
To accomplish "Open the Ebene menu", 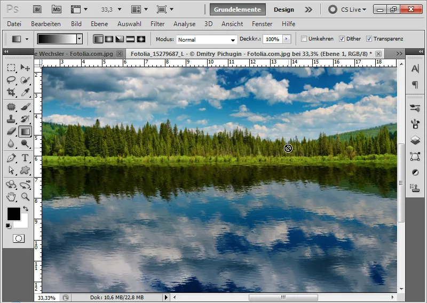I will [x=99, y=24].
